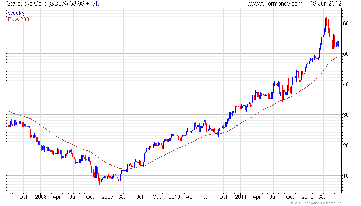
Task: Click the www.fullermoney.com text
Action: [275, 3]
